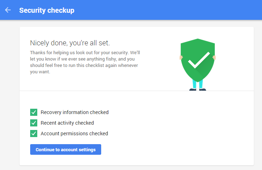Click the green shield illustration
262x170 pixels.
pyautogui.click(x=198, y=60)
